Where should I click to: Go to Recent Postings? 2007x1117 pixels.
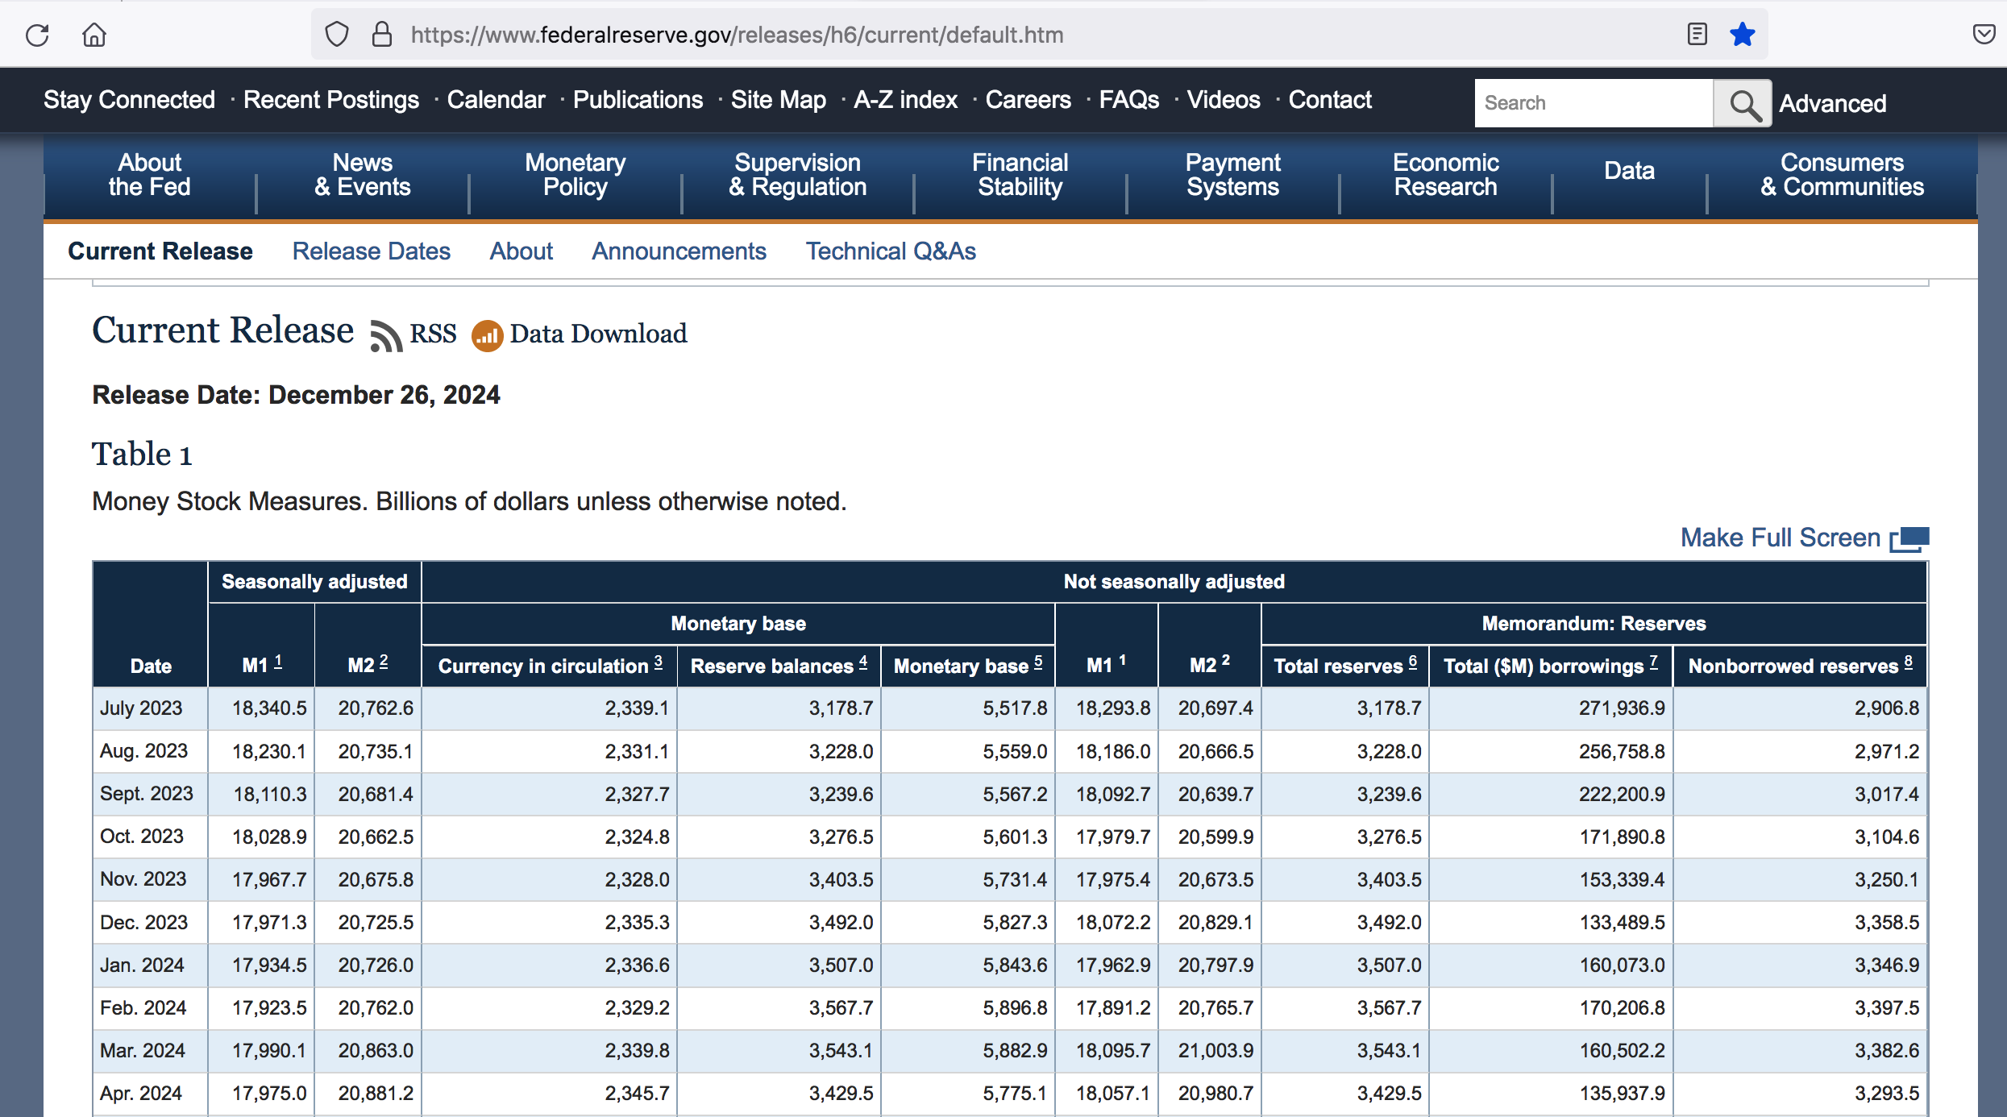pyautogui.click(x=331, y=100)
